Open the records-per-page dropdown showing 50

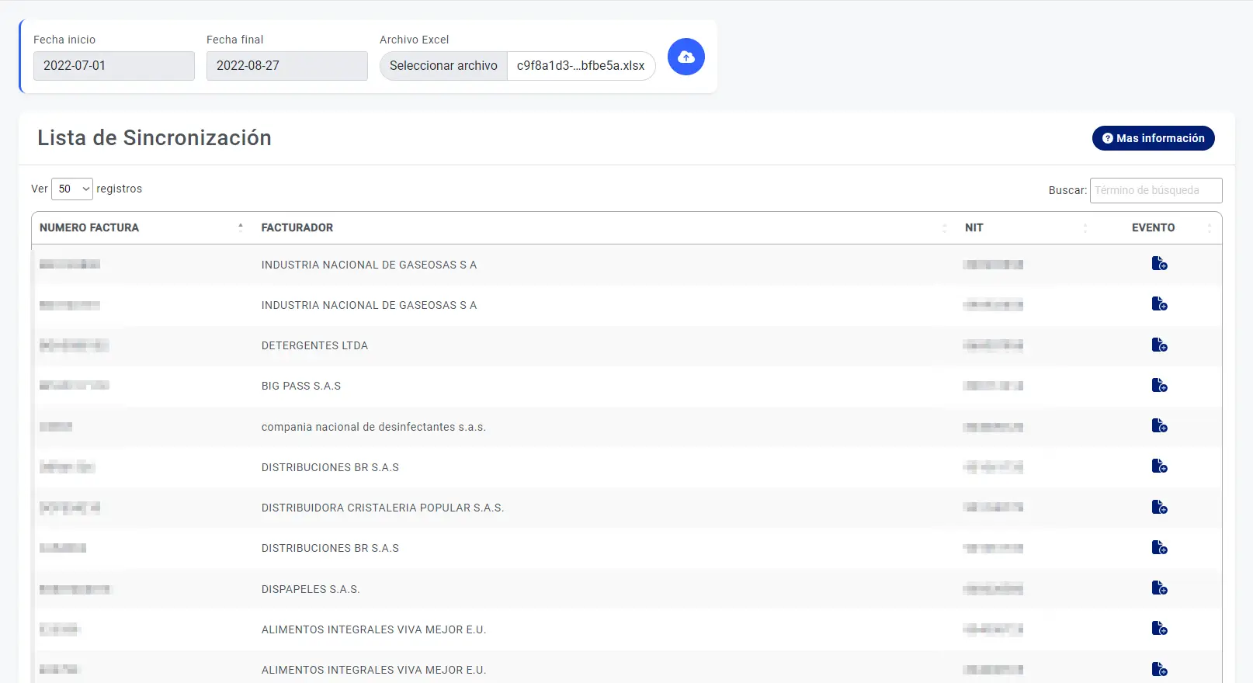coord(72,189)
